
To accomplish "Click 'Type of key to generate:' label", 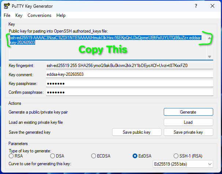I will click(x=30, y=151).
